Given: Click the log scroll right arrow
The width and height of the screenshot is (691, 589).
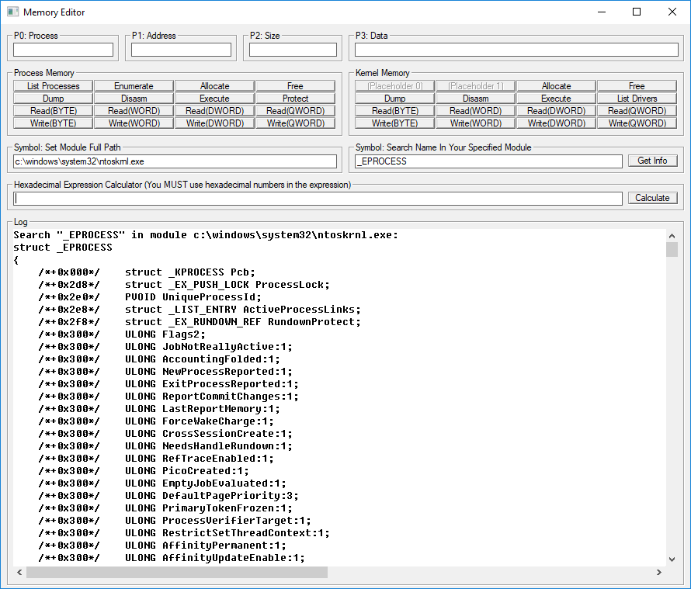Looking at the screenshot, I should [x=659, y=572].
